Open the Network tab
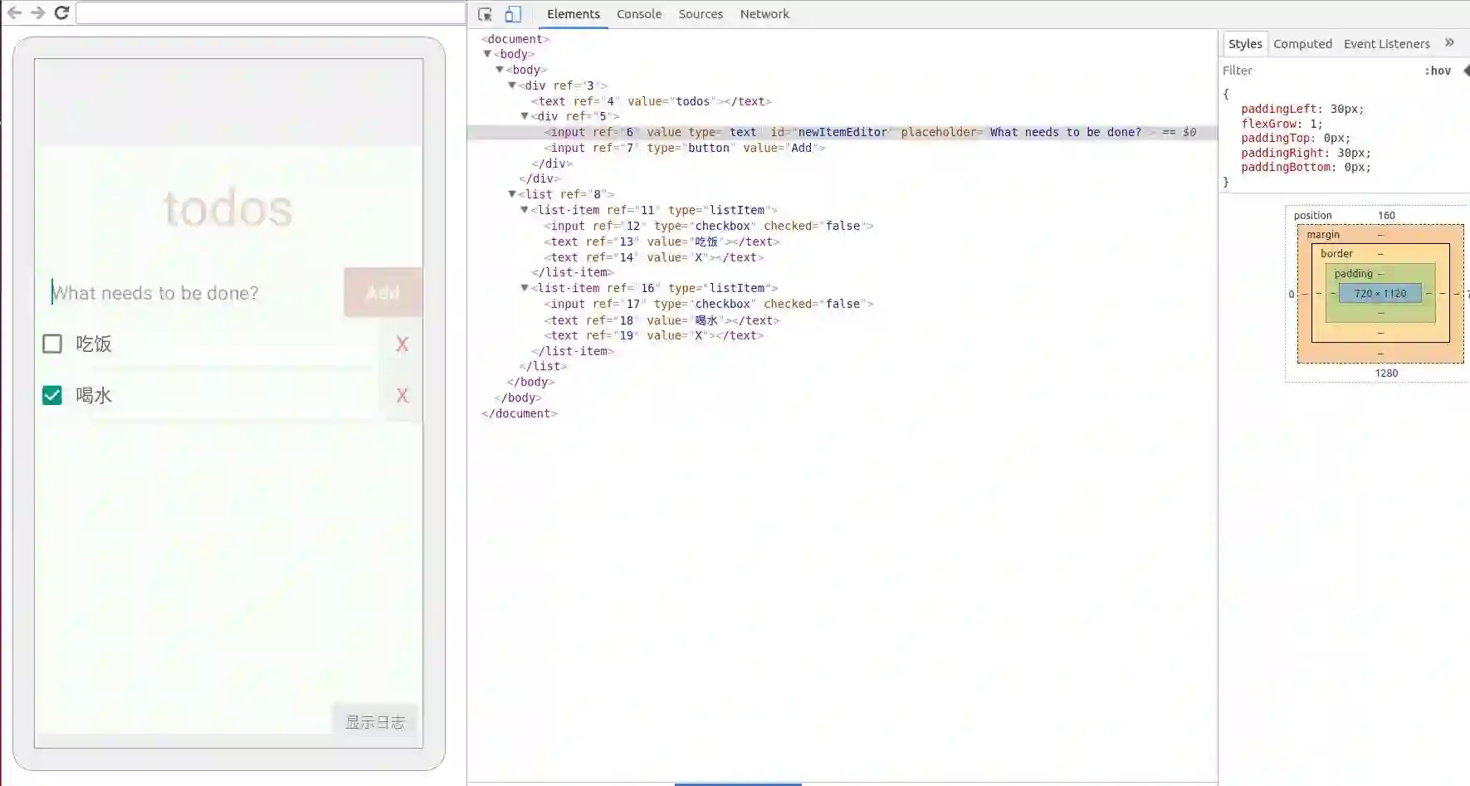The image size is (1470, 786). 764,14
